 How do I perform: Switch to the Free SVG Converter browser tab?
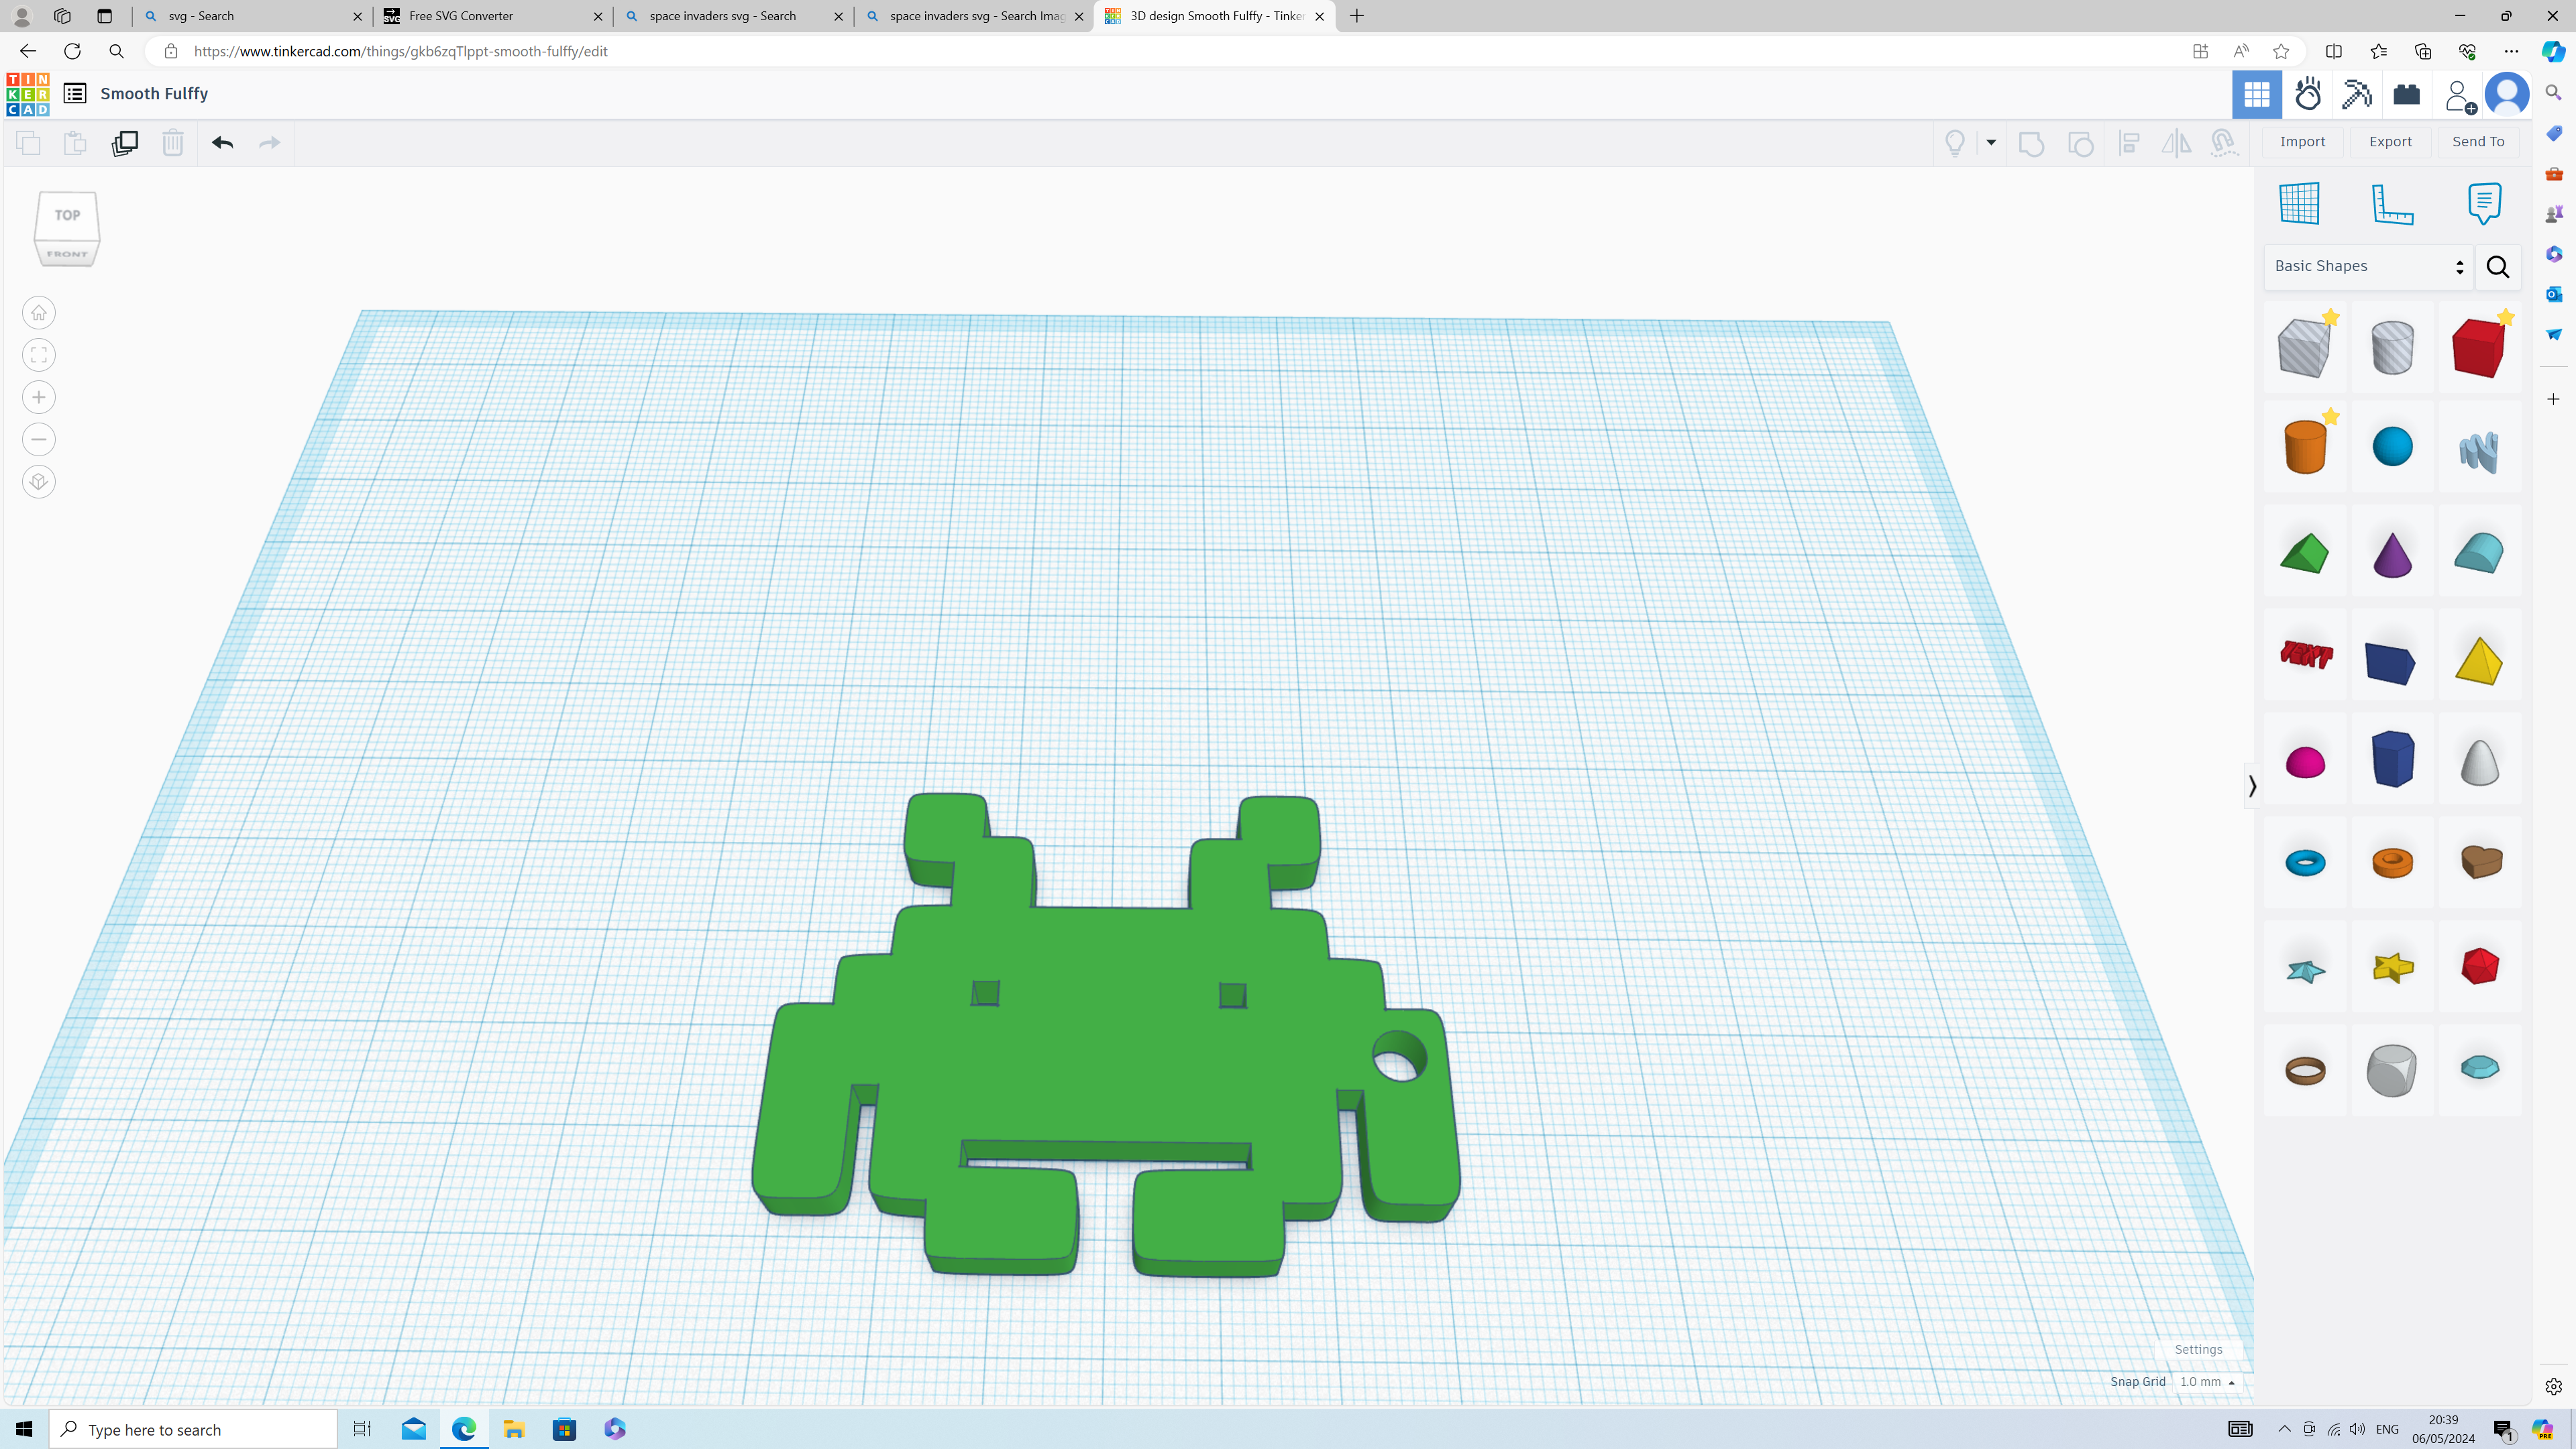[x=494, y=16]
